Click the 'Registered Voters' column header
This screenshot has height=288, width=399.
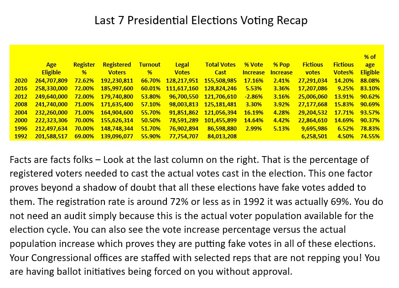(117, 68)
